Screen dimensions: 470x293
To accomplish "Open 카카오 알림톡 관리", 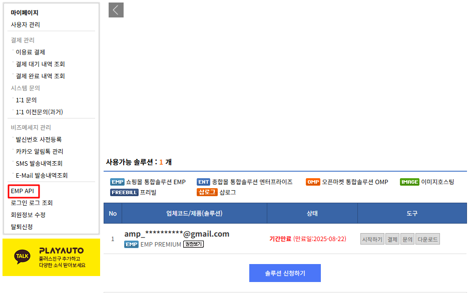I will (x=39, y=151).
